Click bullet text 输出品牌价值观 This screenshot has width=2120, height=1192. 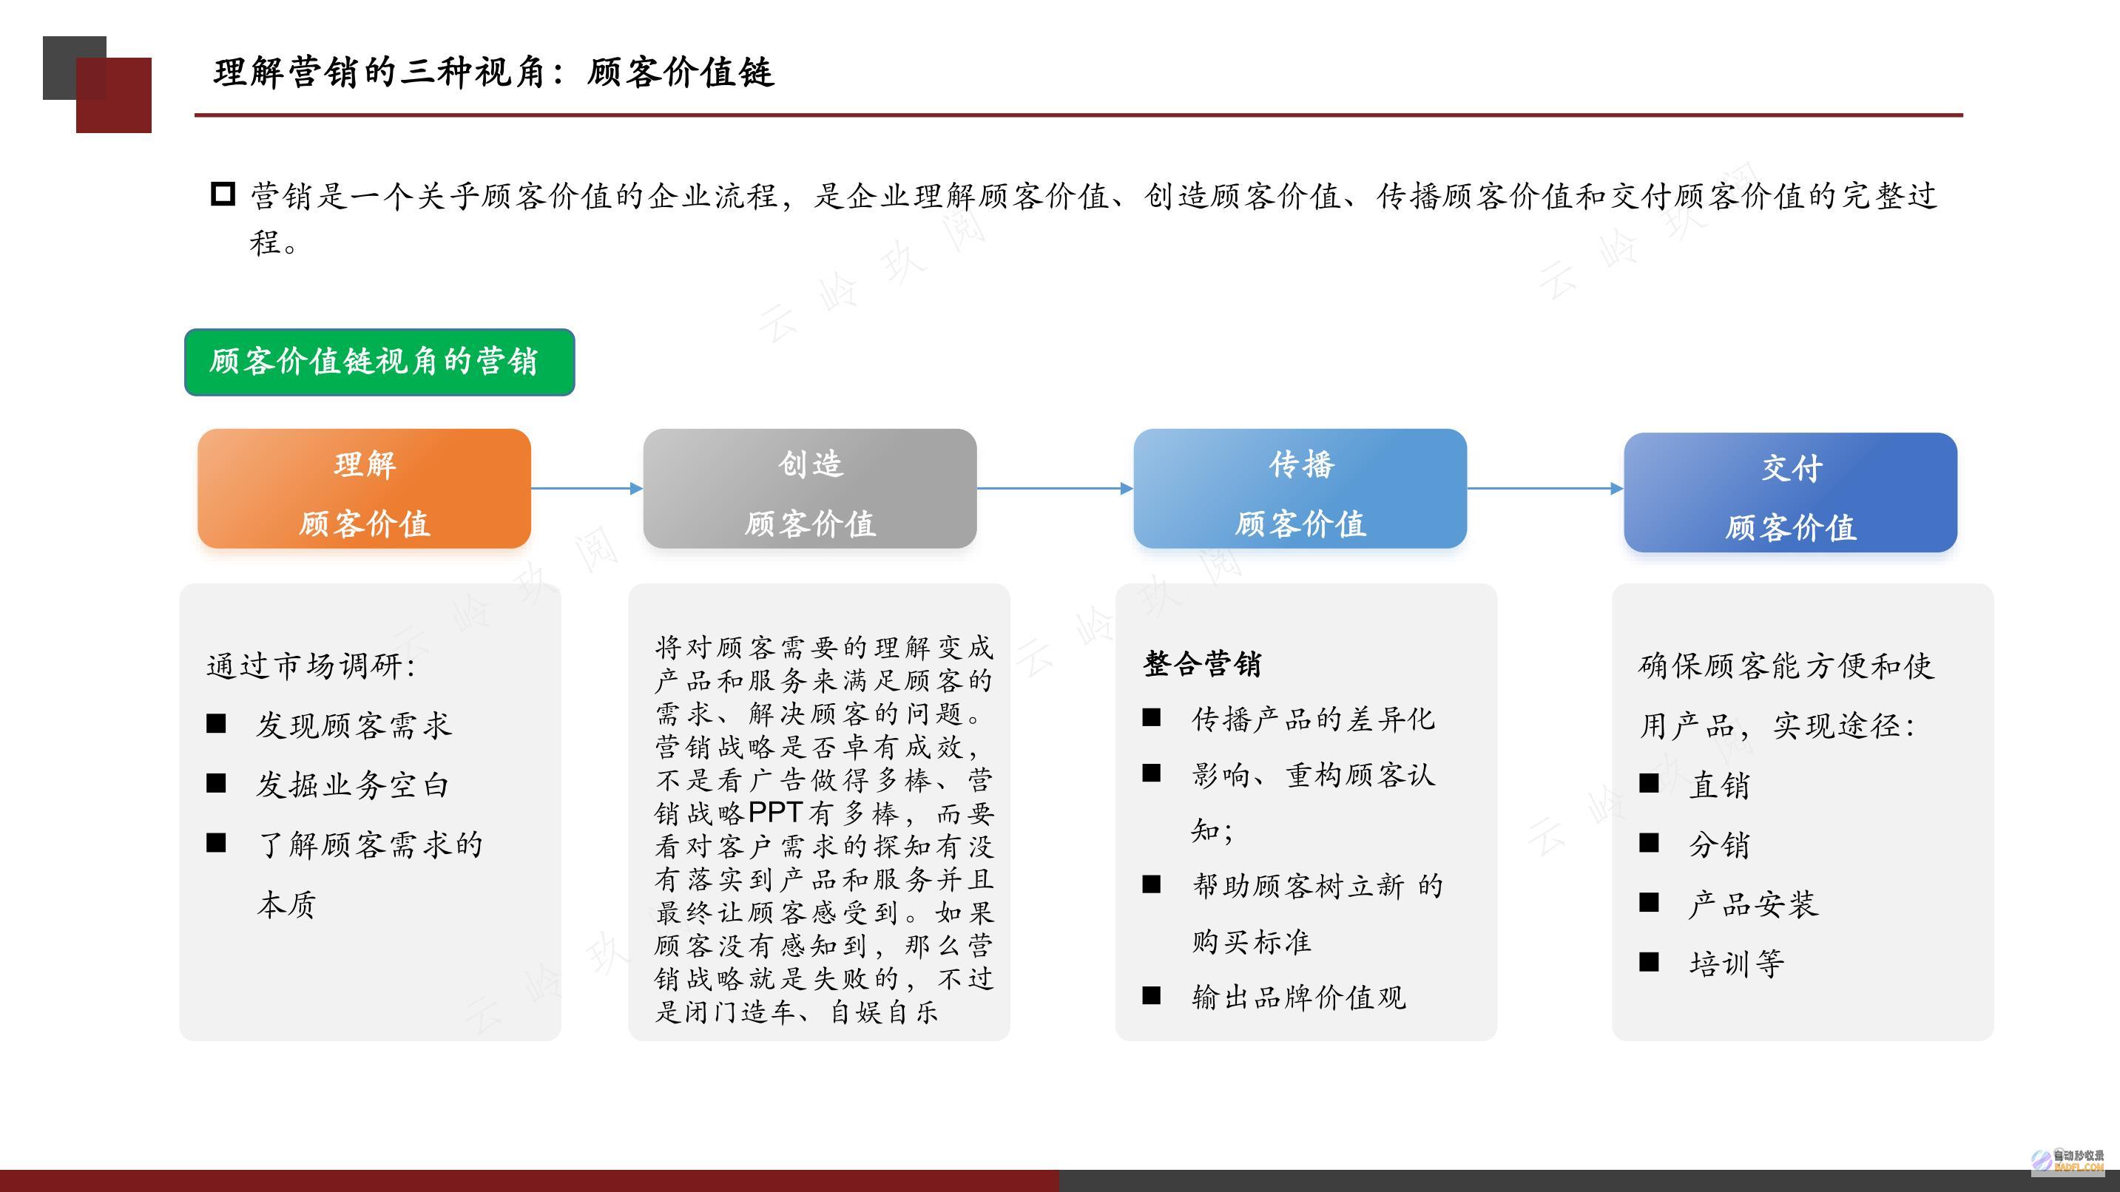click(1300, 997)
